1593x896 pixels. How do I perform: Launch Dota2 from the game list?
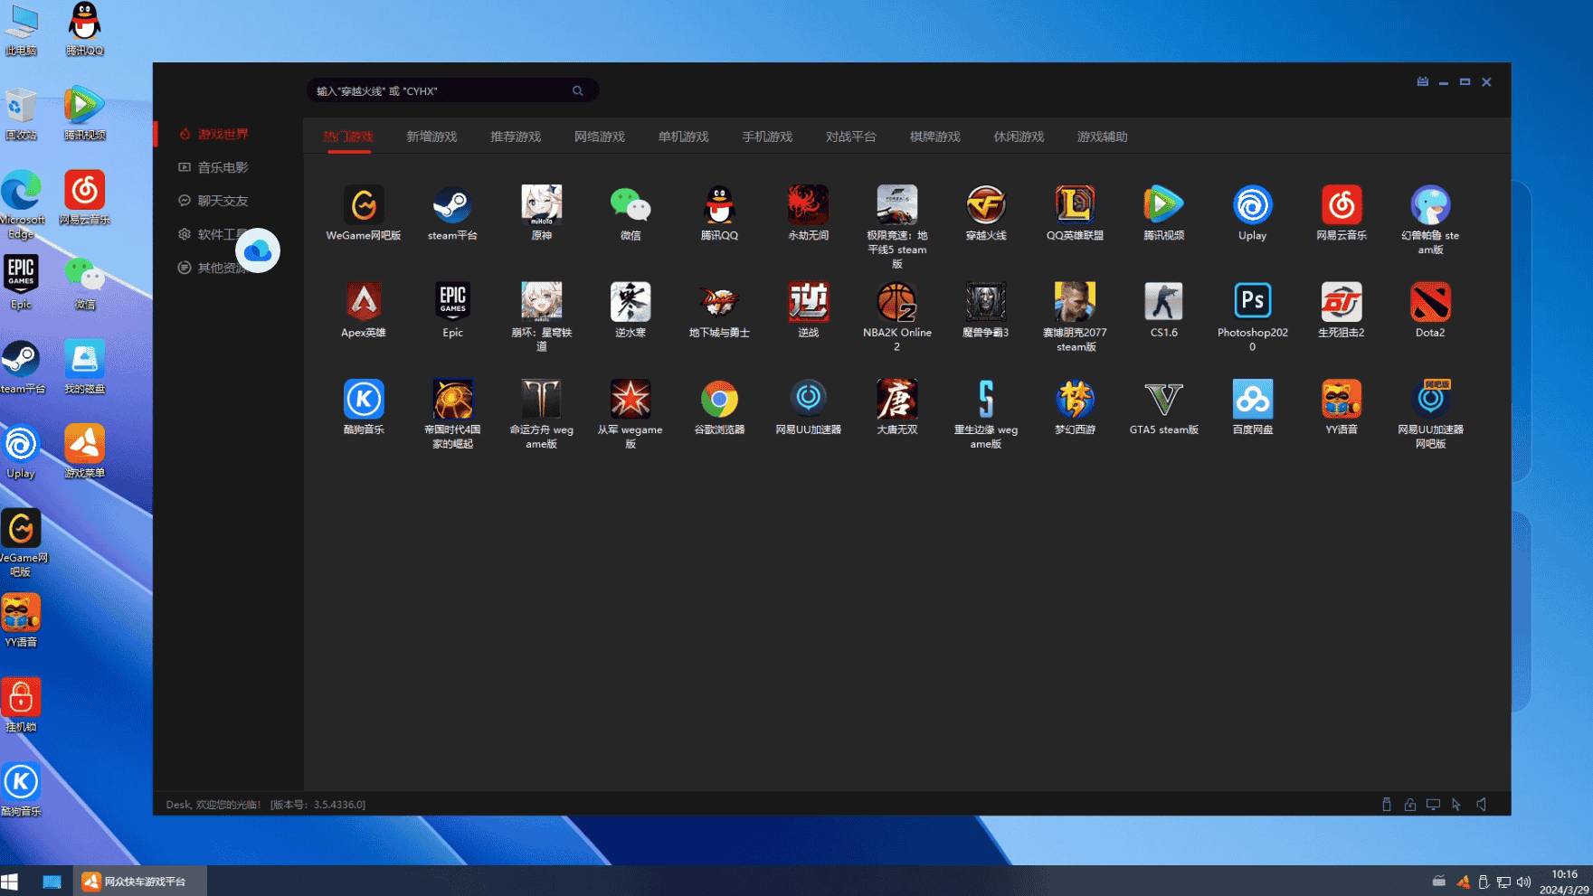click(1429, 303)
